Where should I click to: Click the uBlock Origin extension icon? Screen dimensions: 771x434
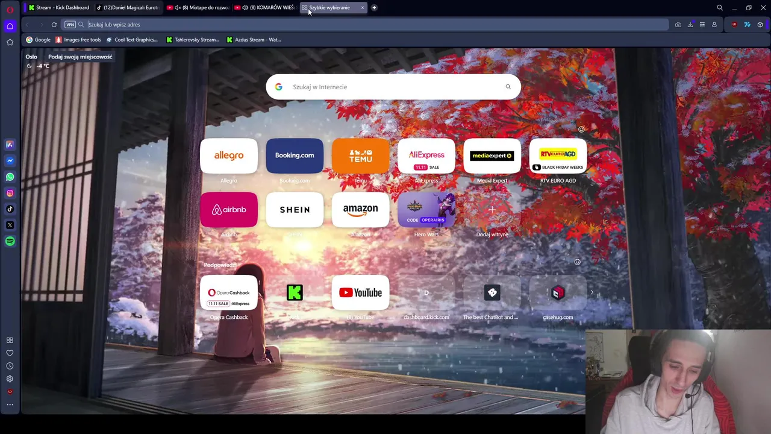(734, 25)
